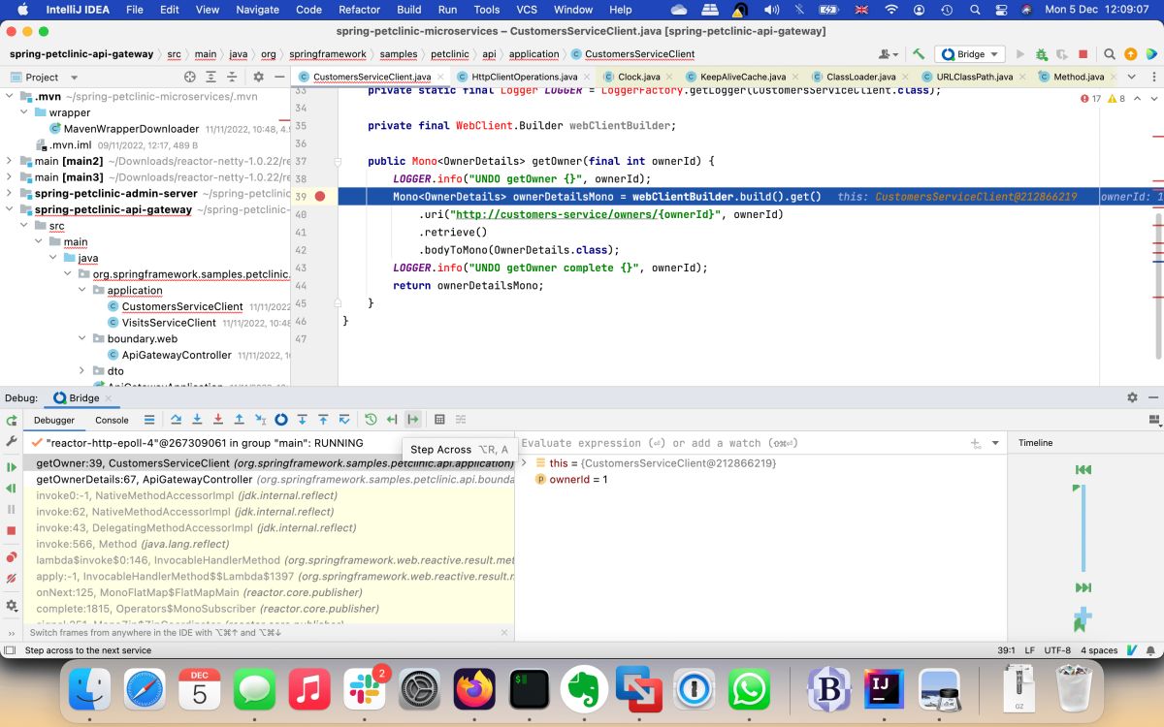
Task: Click the Select Opened File crosshair icon
Action: (x=190, y=77)
